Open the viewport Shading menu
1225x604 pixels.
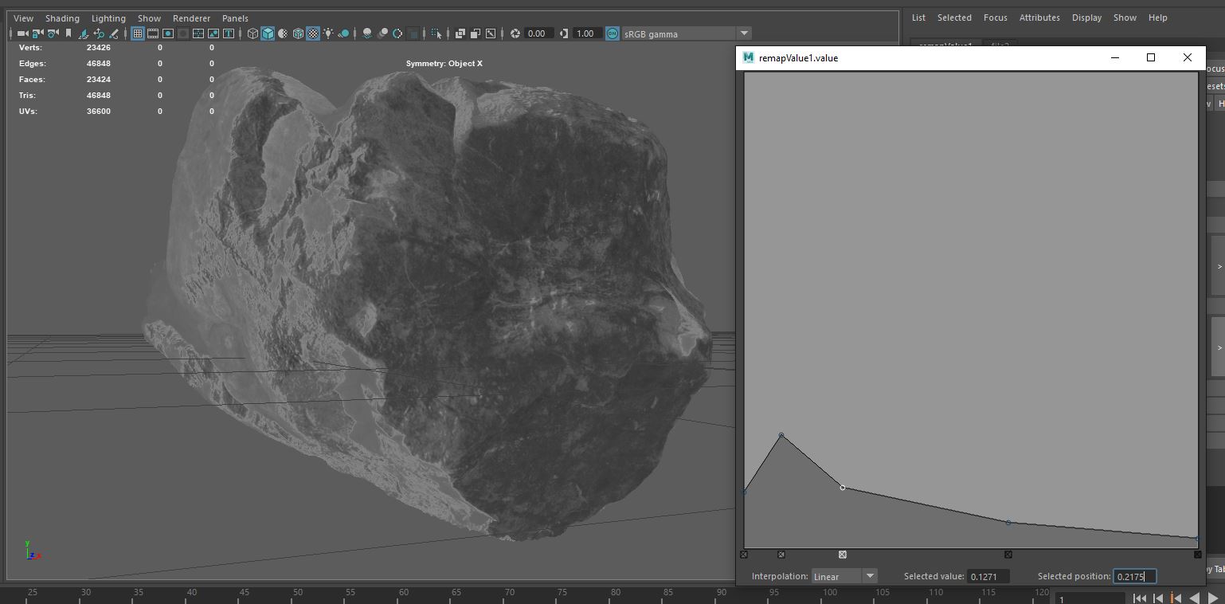tap(62, 18)
